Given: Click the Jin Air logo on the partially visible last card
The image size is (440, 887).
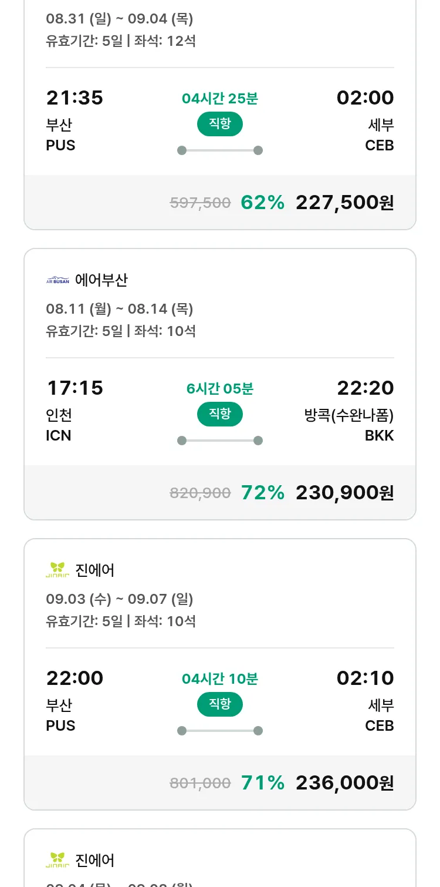Looking at the screenshot, I should pyautogui.click(x=57, y=860).
